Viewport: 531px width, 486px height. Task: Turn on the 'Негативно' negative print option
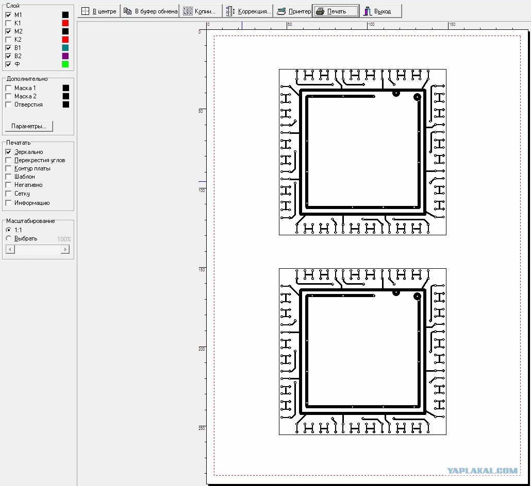(8, 185)
